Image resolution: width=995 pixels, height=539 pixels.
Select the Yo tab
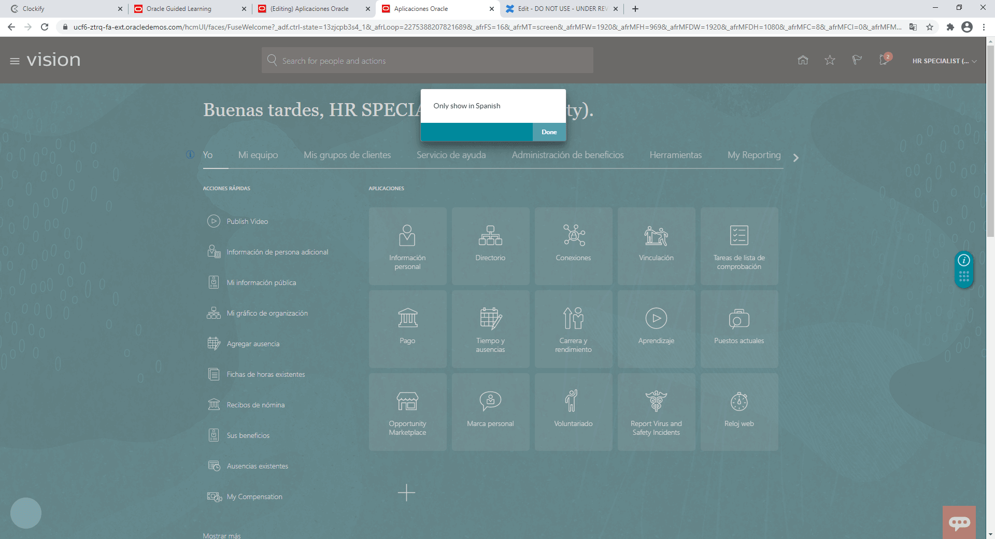point(208,155)
